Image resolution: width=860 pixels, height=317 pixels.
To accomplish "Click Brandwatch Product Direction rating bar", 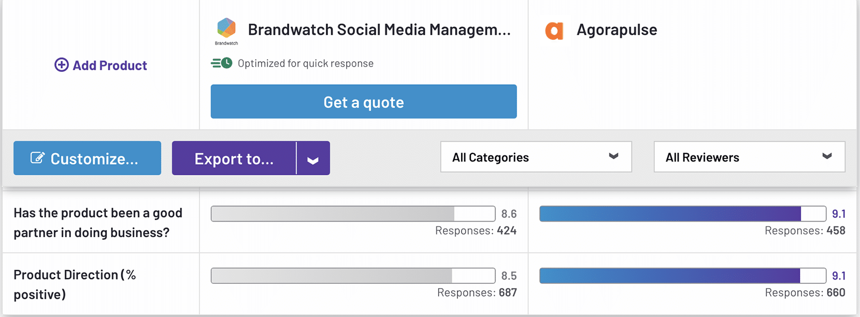I will point(353,276).
